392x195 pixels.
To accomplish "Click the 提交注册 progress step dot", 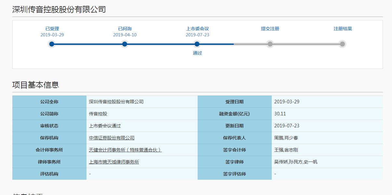I will coord(270,44).
